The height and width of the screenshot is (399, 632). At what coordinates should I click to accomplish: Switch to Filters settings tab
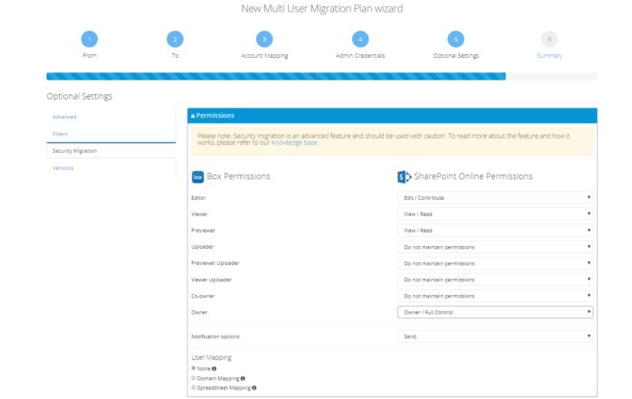click(60, 134)
